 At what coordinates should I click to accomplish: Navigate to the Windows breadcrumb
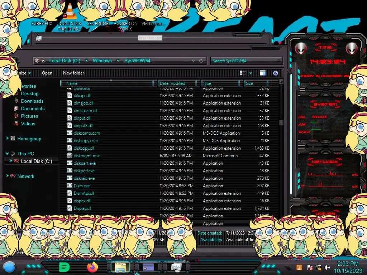(102, 61)
